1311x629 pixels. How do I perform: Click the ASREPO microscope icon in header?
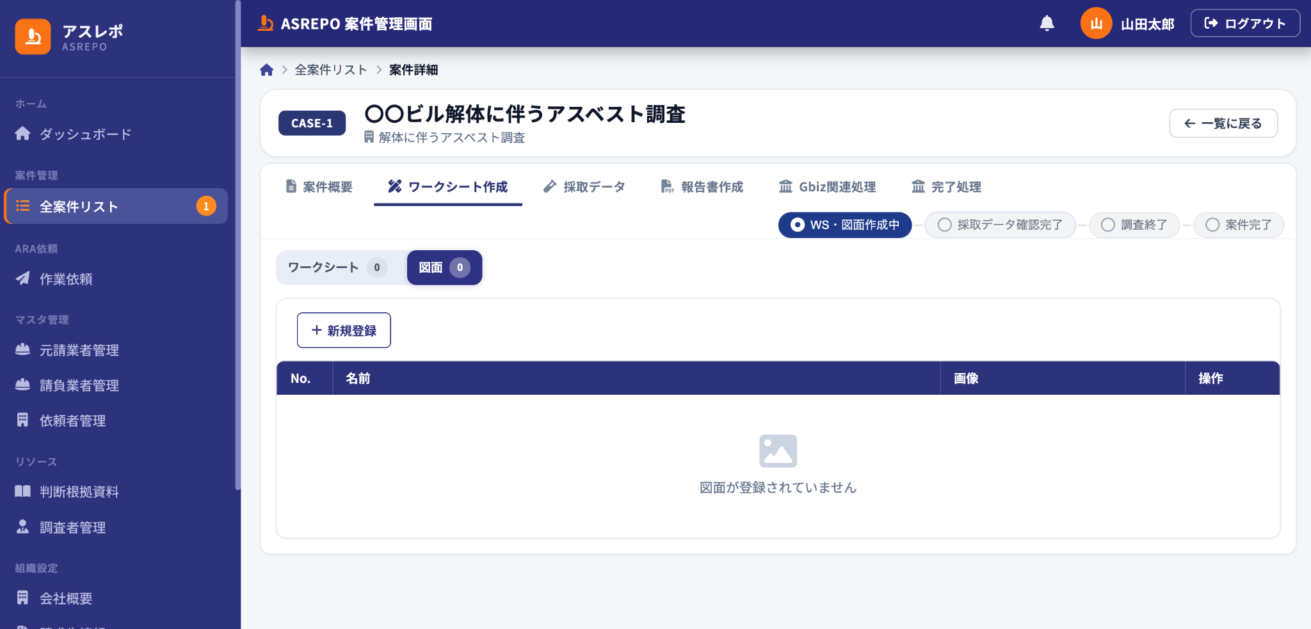tap(266, 24)
